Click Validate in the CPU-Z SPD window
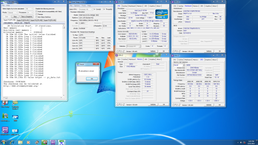Image resolution: width=258 pixels, height=145 pixels. [209, 105]
